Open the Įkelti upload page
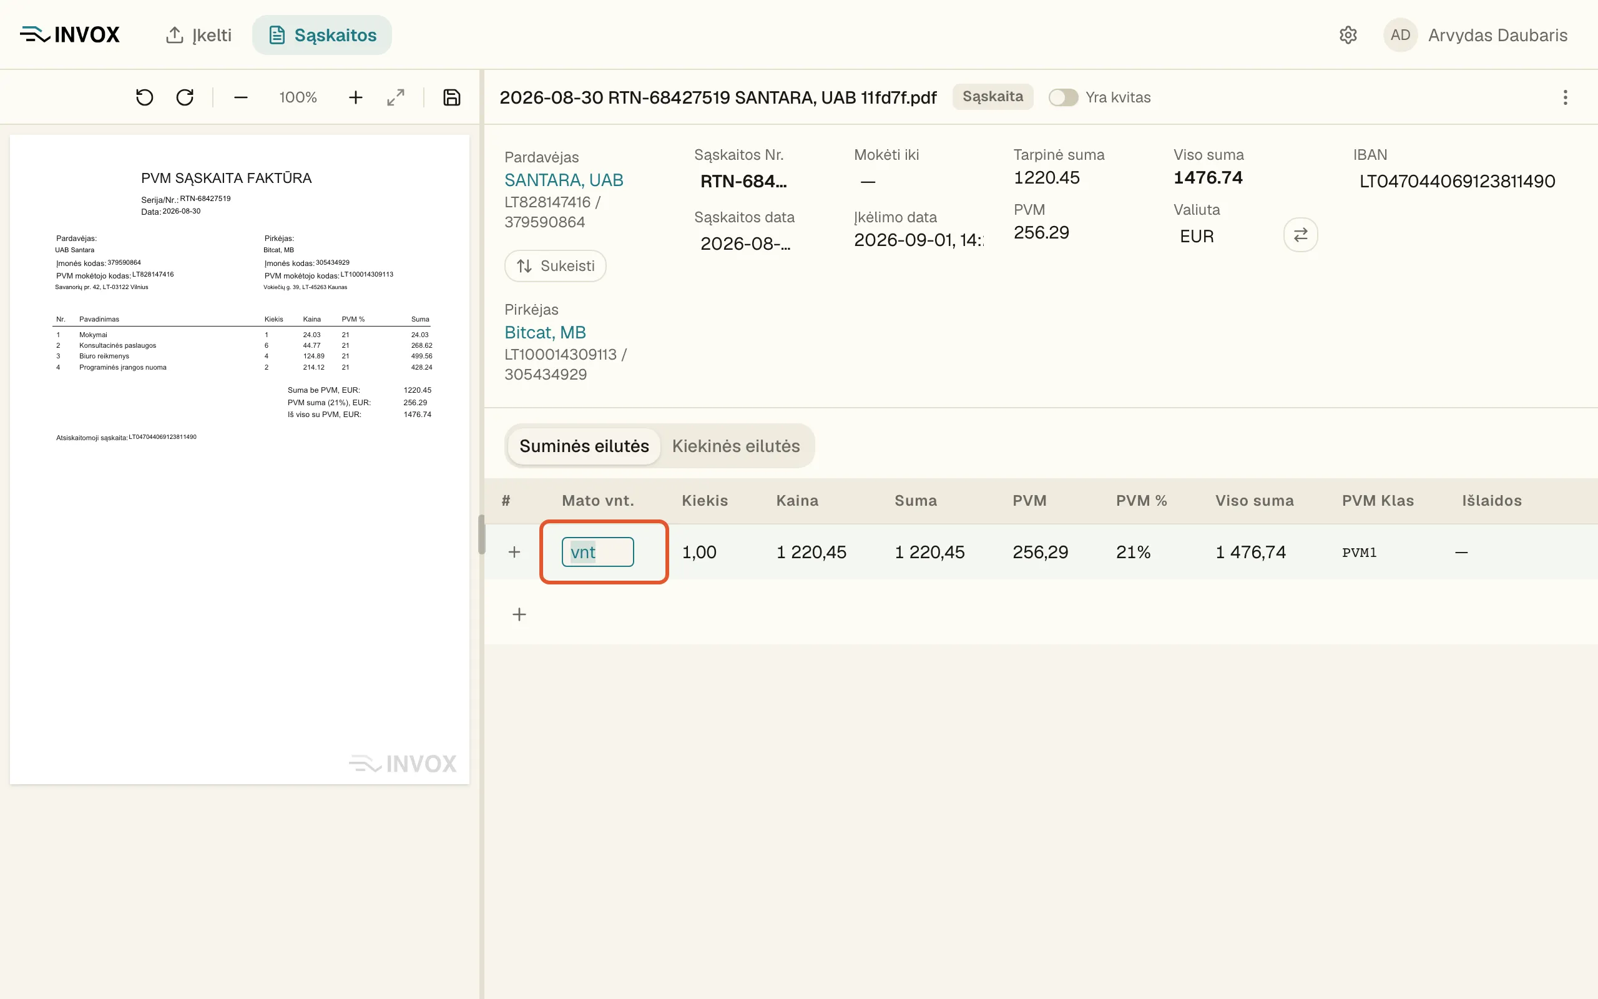Image resolution: width=1598 pixels, height=999 pixels. [198, 35]
